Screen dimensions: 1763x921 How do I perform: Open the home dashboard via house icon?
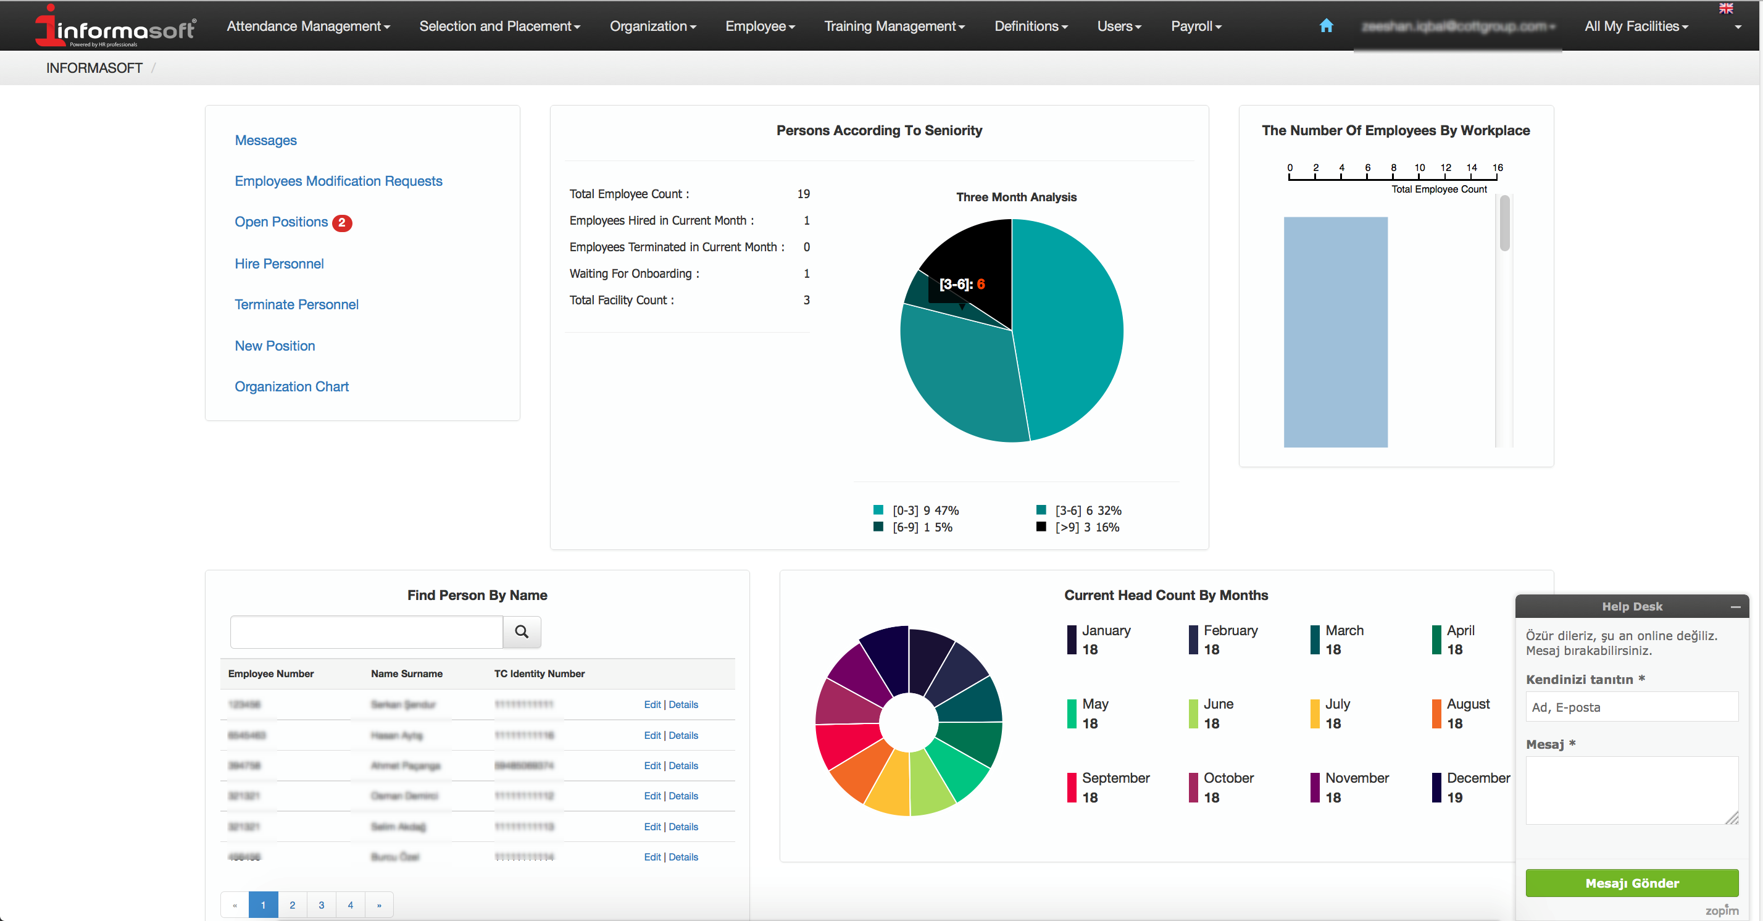1327,25
